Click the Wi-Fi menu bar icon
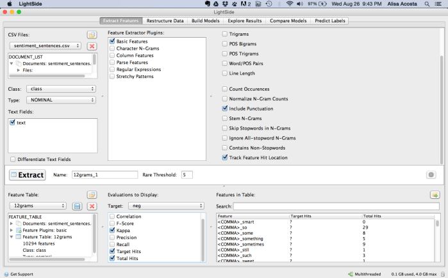 [290, 4]
